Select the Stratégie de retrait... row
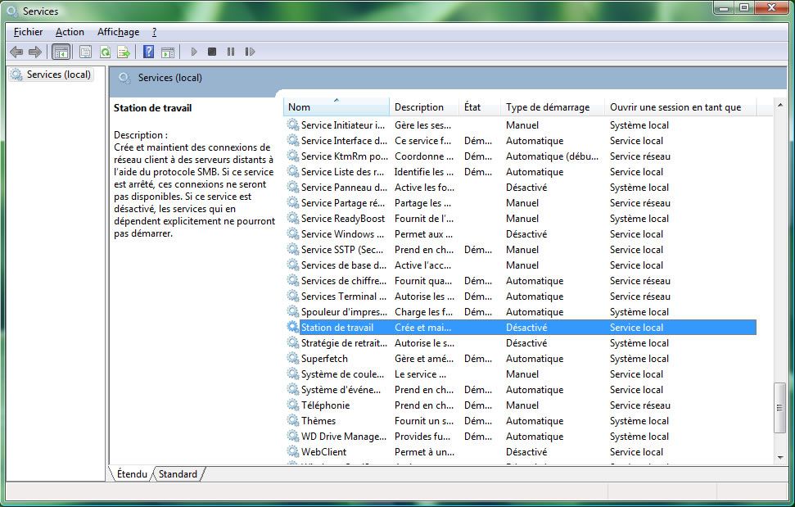The width and height of the screenshot is (795, 507). pyautogui.click(x=520, y=342)
